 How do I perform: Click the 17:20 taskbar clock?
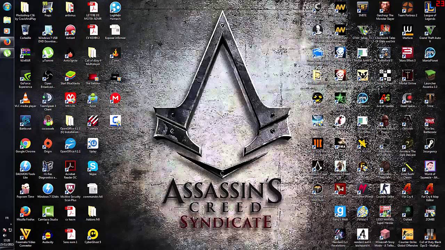pos(7,240)
